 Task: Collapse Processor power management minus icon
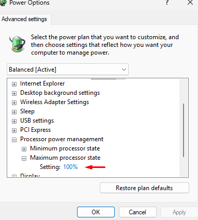(x=14, y=140)
